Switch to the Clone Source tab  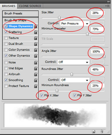[x=30, y=6]
